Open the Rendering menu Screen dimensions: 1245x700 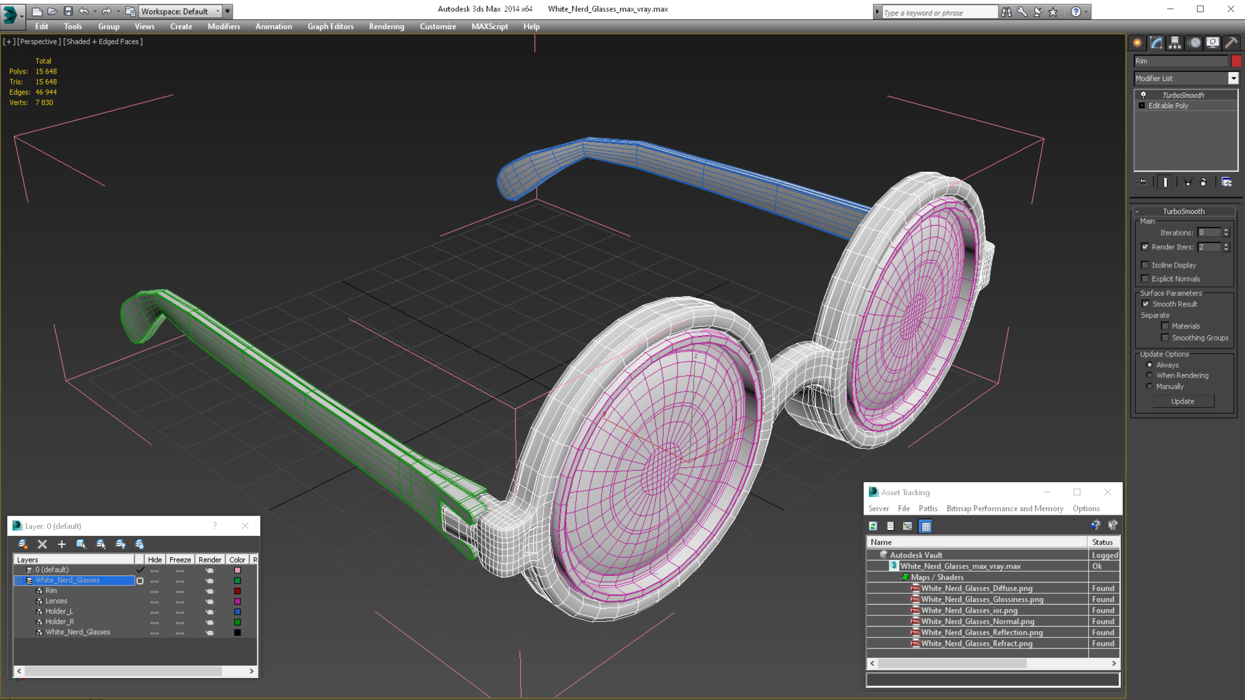pos(386,26)
